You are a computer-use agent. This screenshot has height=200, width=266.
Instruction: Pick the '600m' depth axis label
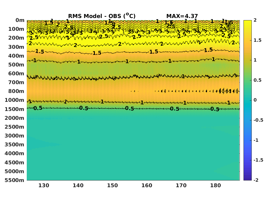point(16,73)
